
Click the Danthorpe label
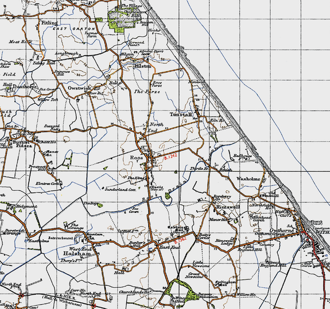[25, 87]
